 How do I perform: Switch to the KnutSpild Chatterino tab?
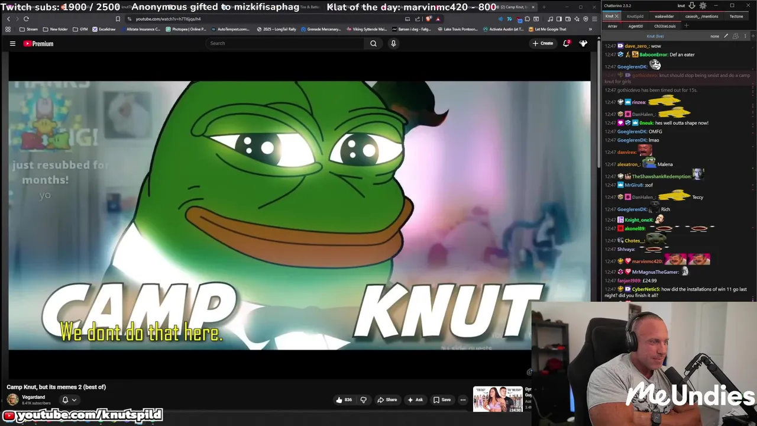coord(635,16)
